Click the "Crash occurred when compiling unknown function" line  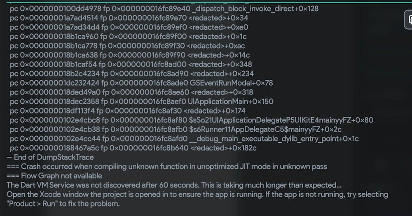tap(166, 167)
